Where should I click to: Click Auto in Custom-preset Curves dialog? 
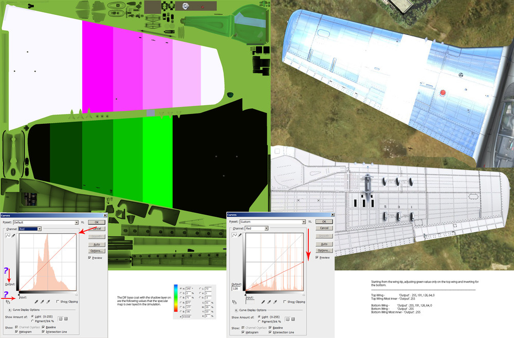pos(324,244)
